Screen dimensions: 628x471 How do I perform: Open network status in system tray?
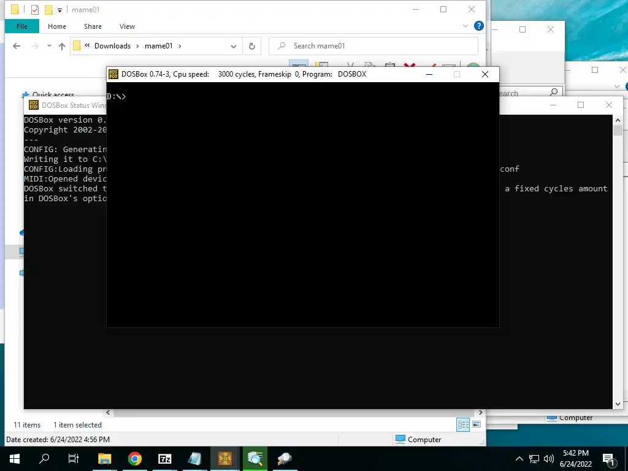pyautogui.click(x=534, y=459)
